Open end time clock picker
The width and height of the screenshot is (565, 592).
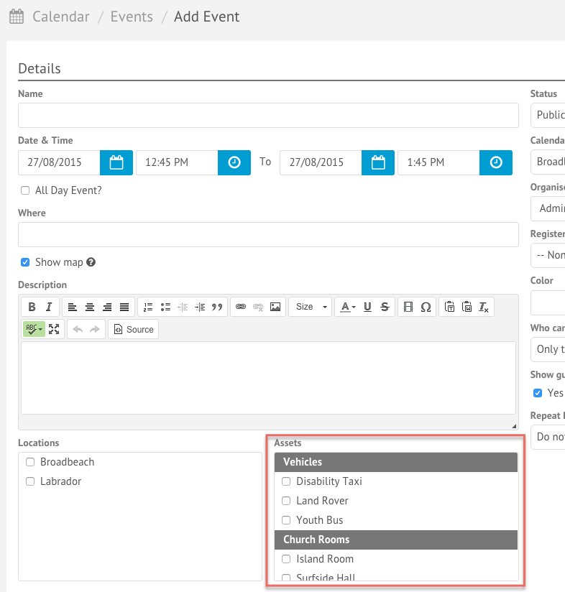coord(496,162)
